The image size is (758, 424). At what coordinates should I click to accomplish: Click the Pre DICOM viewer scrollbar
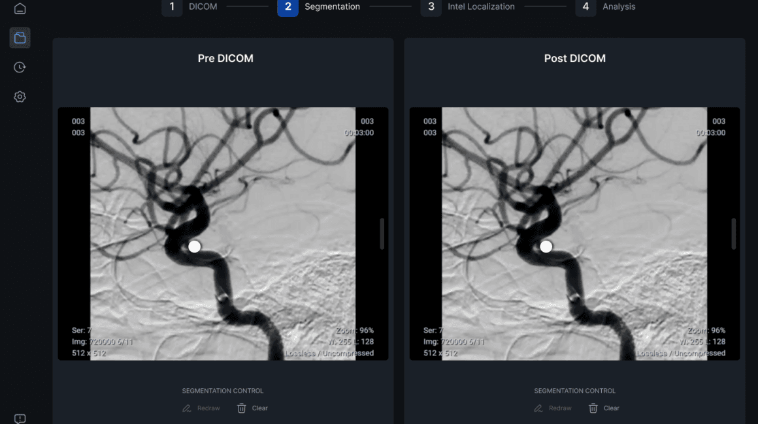[x=382, y=234]
